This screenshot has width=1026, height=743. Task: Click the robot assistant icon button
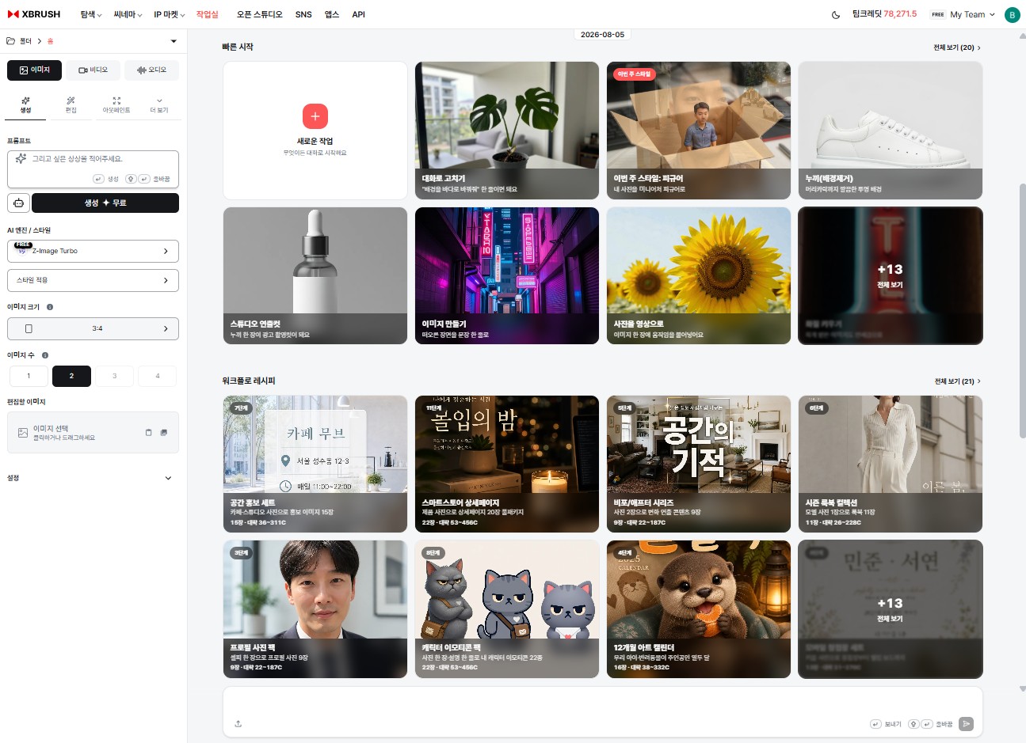[x=18, y=203]
